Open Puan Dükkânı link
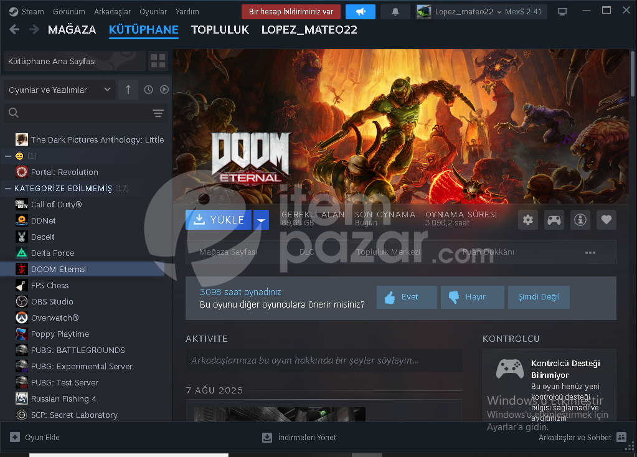 tap(488, 252)
